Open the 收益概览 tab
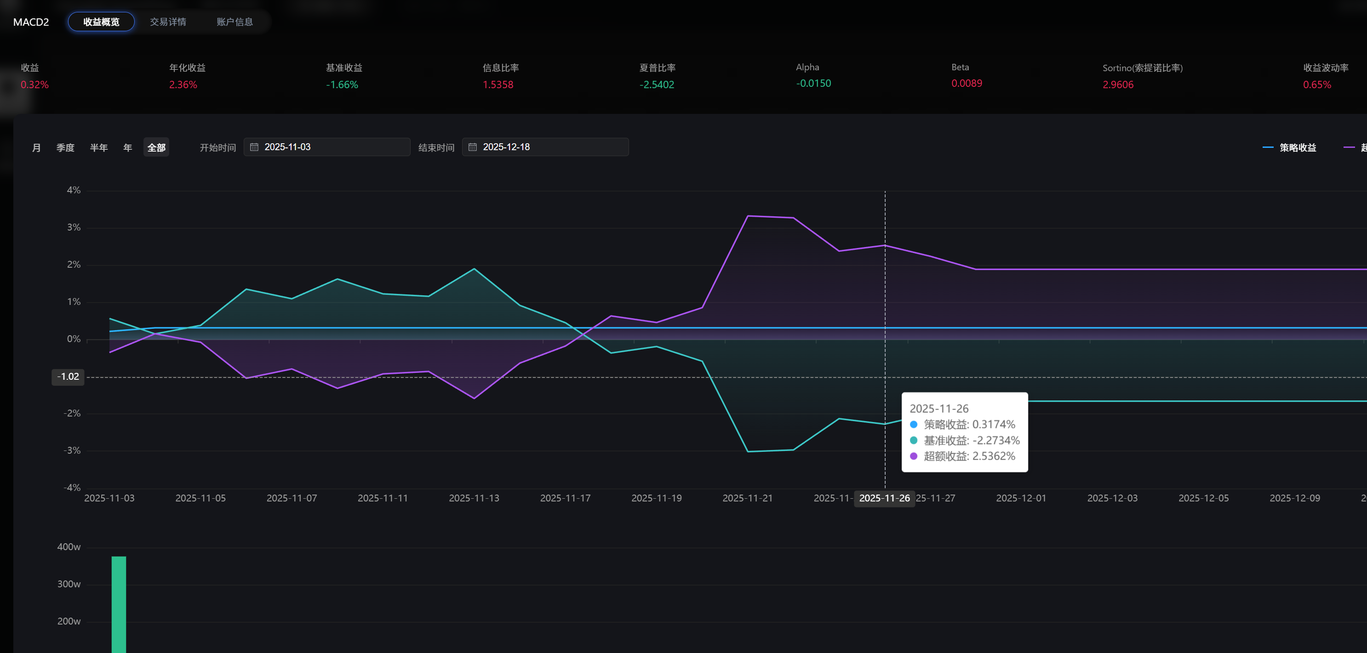 101,22
